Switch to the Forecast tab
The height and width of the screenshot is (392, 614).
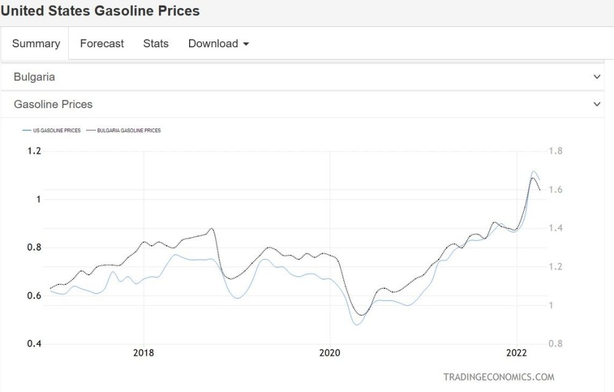[x=101, y=44]
